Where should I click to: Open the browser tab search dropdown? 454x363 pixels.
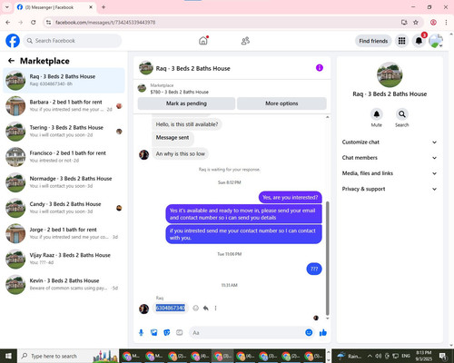(6, 6)
